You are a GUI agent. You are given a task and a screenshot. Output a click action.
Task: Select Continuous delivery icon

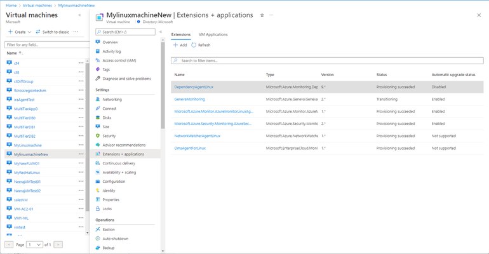tap(98, 163)
